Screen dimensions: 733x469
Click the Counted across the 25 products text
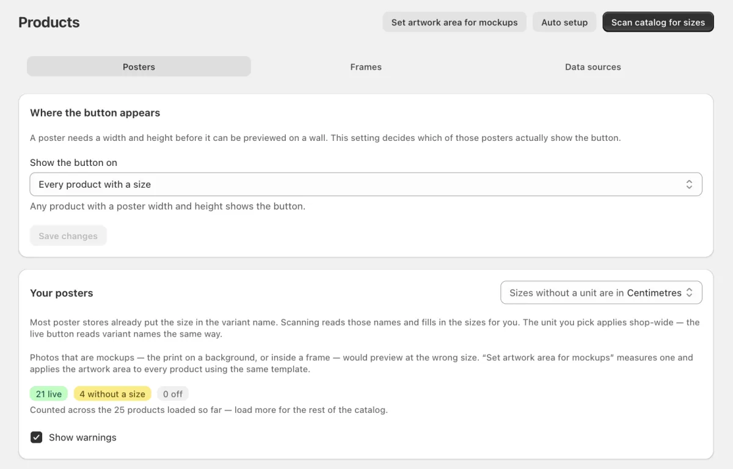tap(209, 410)
